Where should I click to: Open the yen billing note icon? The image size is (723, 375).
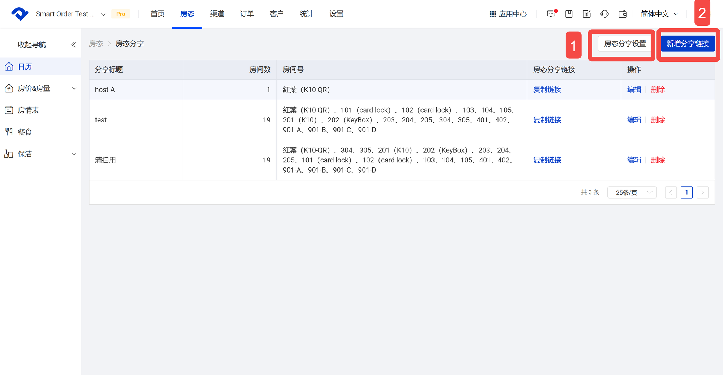(x=587, y=14)
